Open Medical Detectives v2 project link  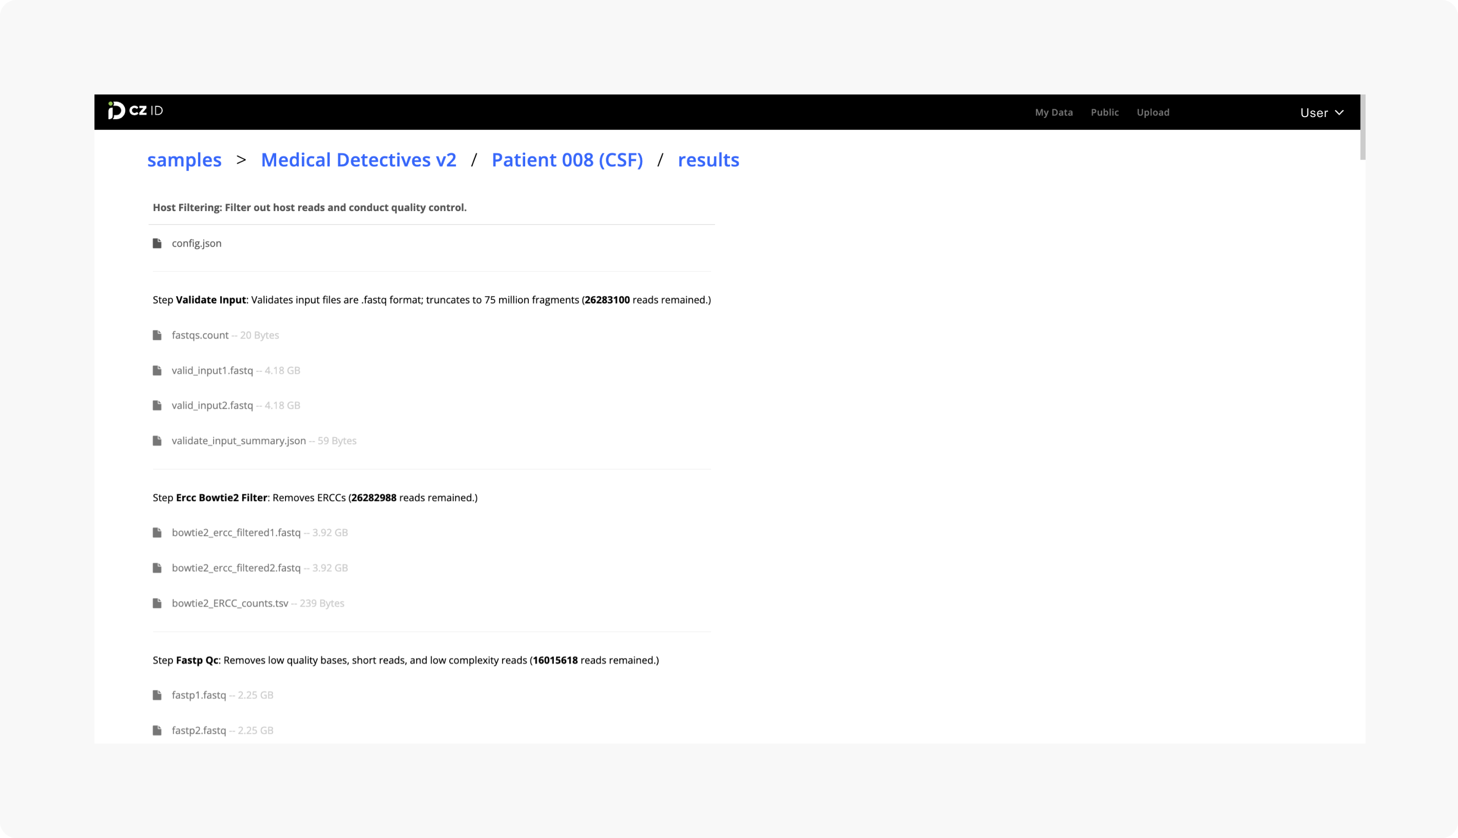[x=358, y=160]
